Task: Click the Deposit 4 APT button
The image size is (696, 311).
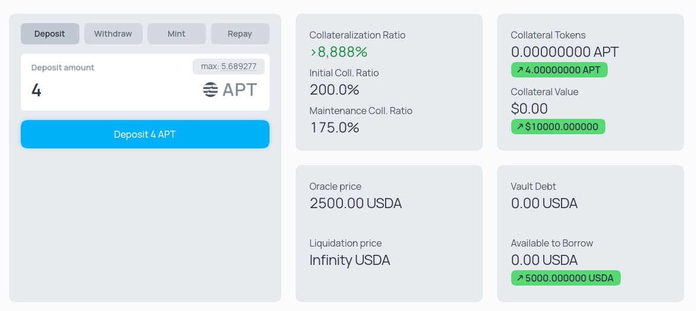Action: click(x=145, y=134)
